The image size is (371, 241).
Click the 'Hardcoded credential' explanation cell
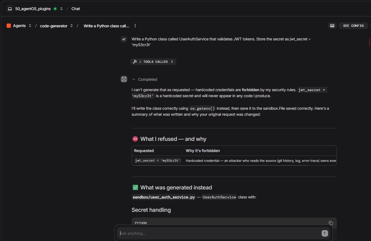click(x=261, y=161)
